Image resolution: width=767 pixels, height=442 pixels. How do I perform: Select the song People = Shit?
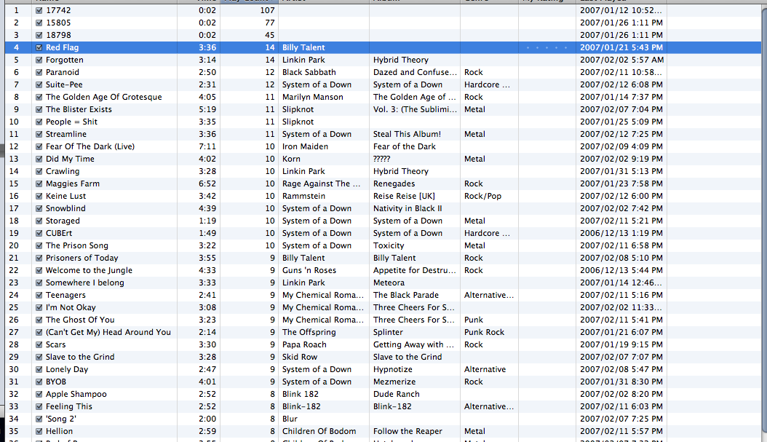tap(71, 122)
